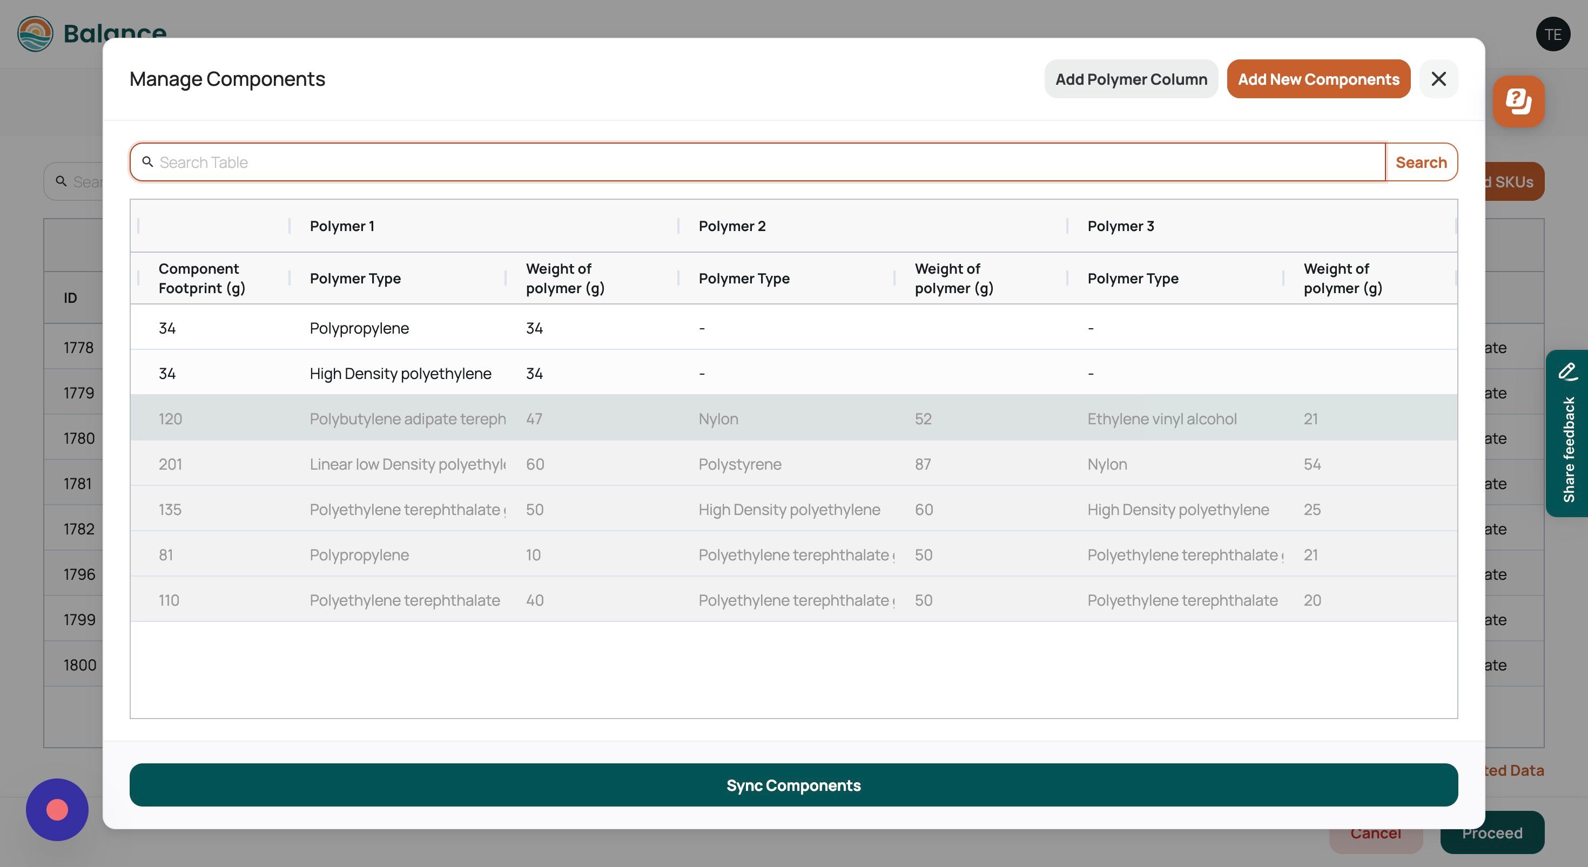1588x867 pixels.
Task: Click the Polymer 1 group header
Action: pyautogui.click(x=342, y=226)
